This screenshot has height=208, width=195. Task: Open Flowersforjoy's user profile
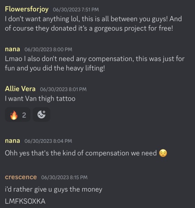tap(27, 9)
